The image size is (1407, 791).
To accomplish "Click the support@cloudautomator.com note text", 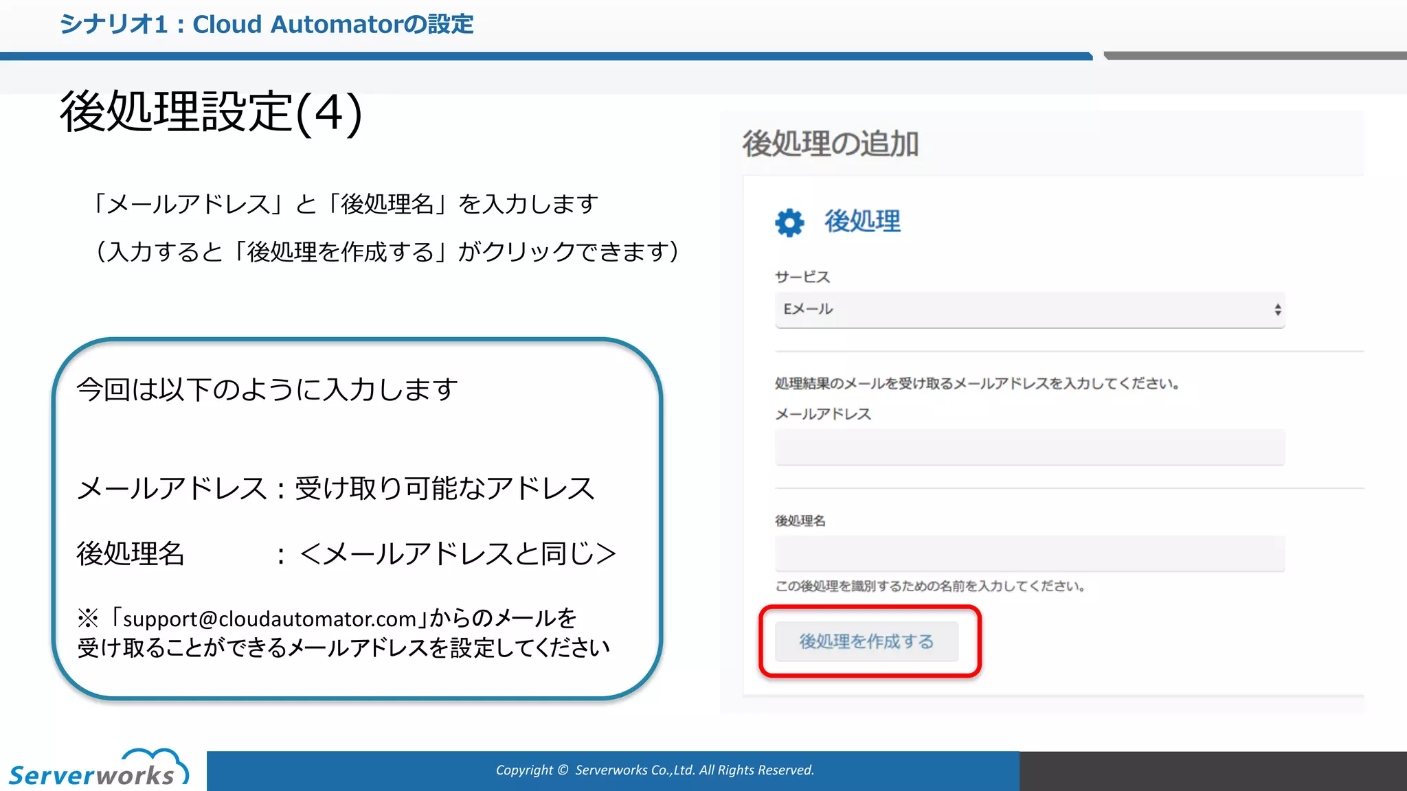I will [x=343, y=632].
